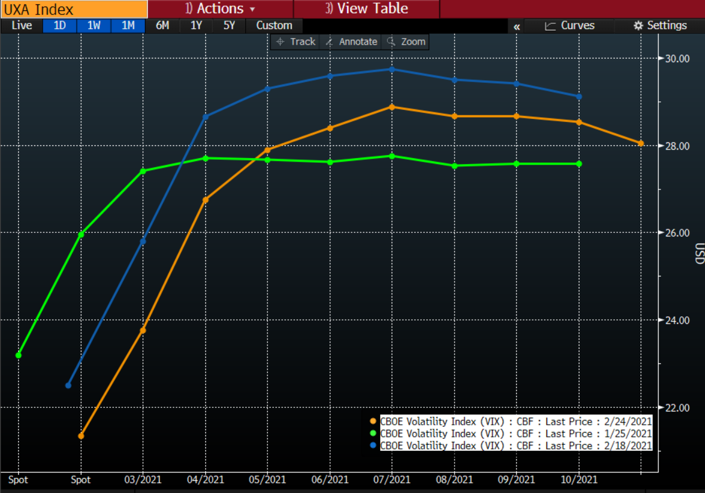The width and height of the screenshot is (705, 493).
Task: Click green legend marker for 1/25/2021
Action: pos(373,434)
